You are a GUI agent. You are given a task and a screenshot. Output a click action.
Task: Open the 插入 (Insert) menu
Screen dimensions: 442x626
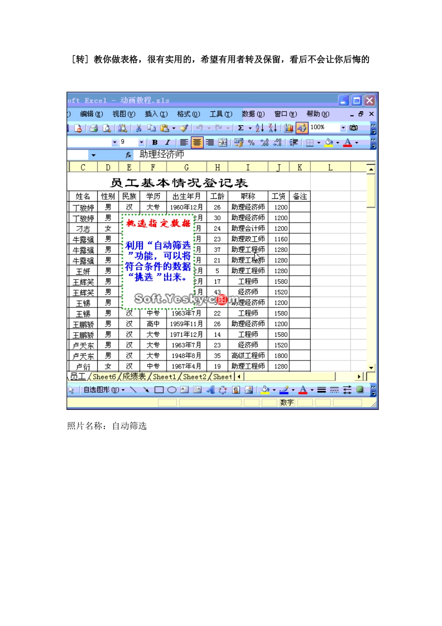156,114
